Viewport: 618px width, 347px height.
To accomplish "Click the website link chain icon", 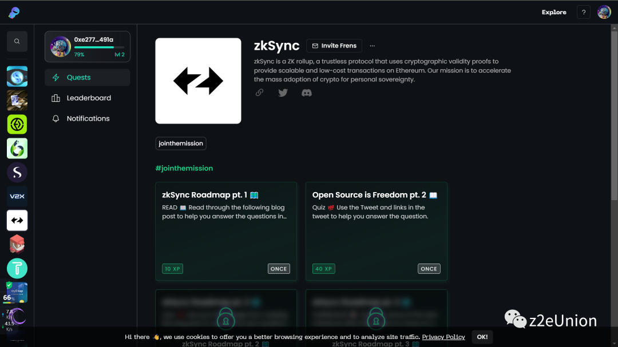I will pos(259,93).
